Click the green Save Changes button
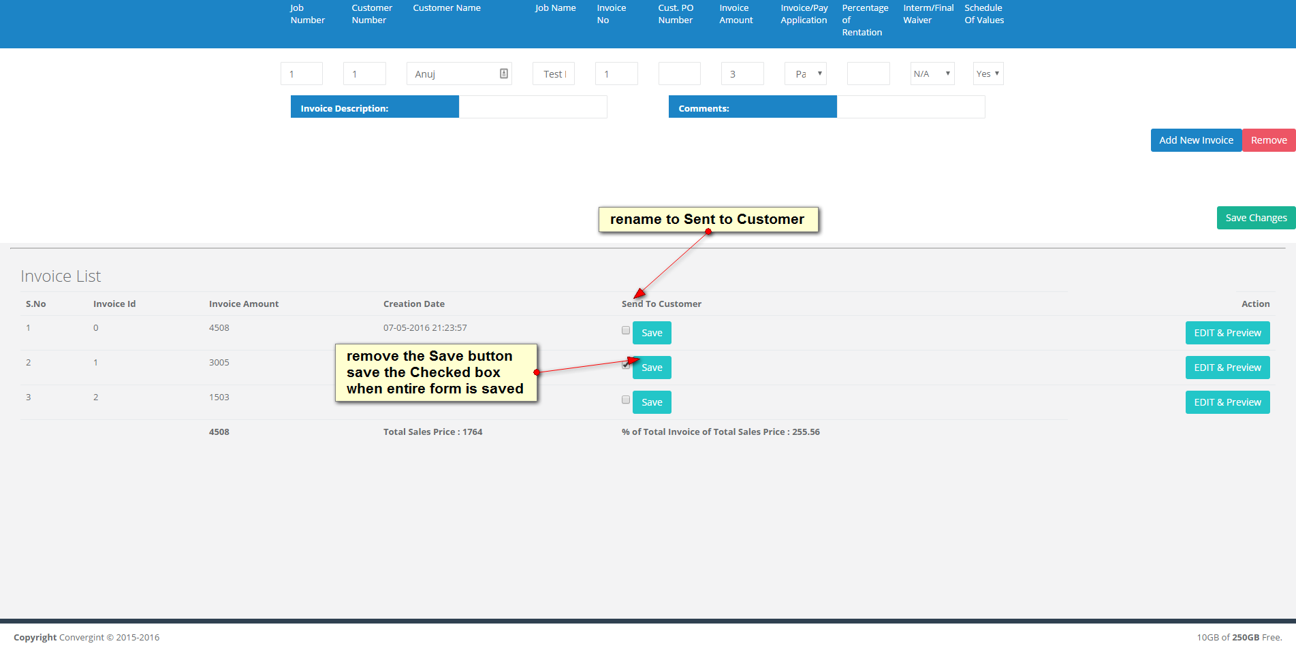Screen dimensions: 1296x650 coord(1256,218)
